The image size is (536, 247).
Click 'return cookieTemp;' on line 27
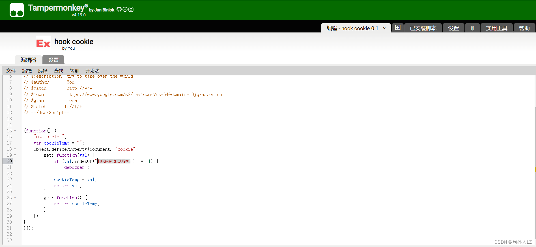coord(77,204)
